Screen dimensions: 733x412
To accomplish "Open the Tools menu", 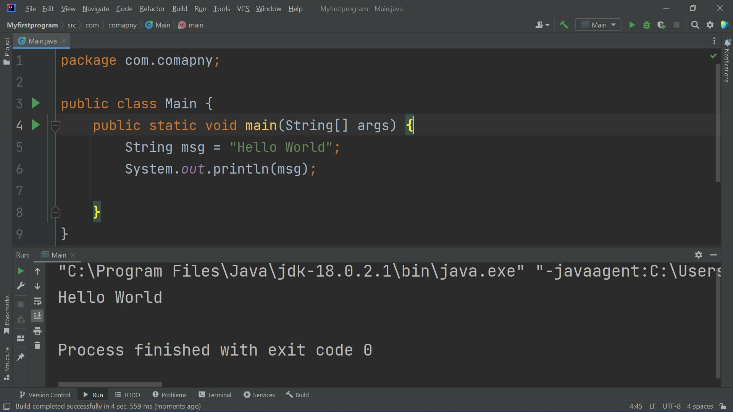I will coord(221,8).
